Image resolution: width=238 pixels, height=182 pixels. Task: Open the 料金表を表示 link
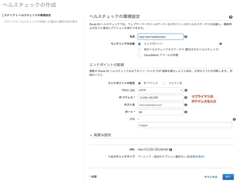point(196,157)
